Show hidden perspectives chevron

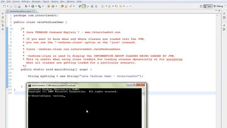tap(226, 6)
